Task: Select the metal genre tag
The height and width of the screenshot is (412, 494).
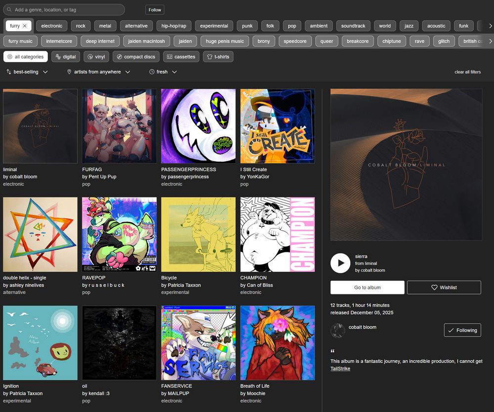Action: coord(105,26)
